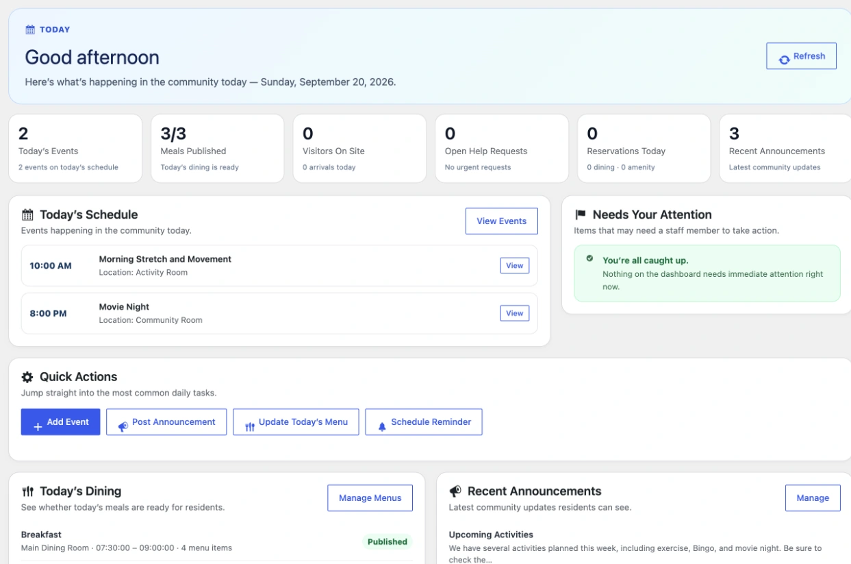
Task: Open the Today's Events stat card
Action: pyautogui.click(x=75, y=149)
